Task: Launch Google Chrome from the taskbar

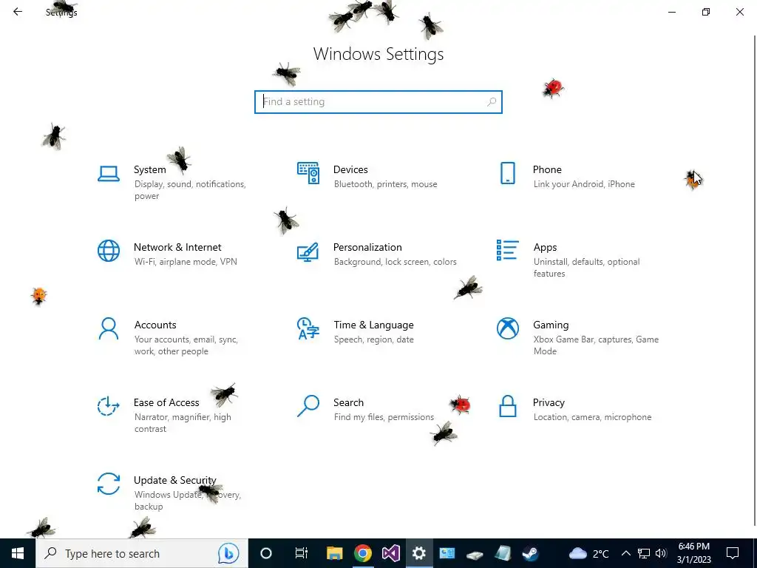Action: [362, 553]
